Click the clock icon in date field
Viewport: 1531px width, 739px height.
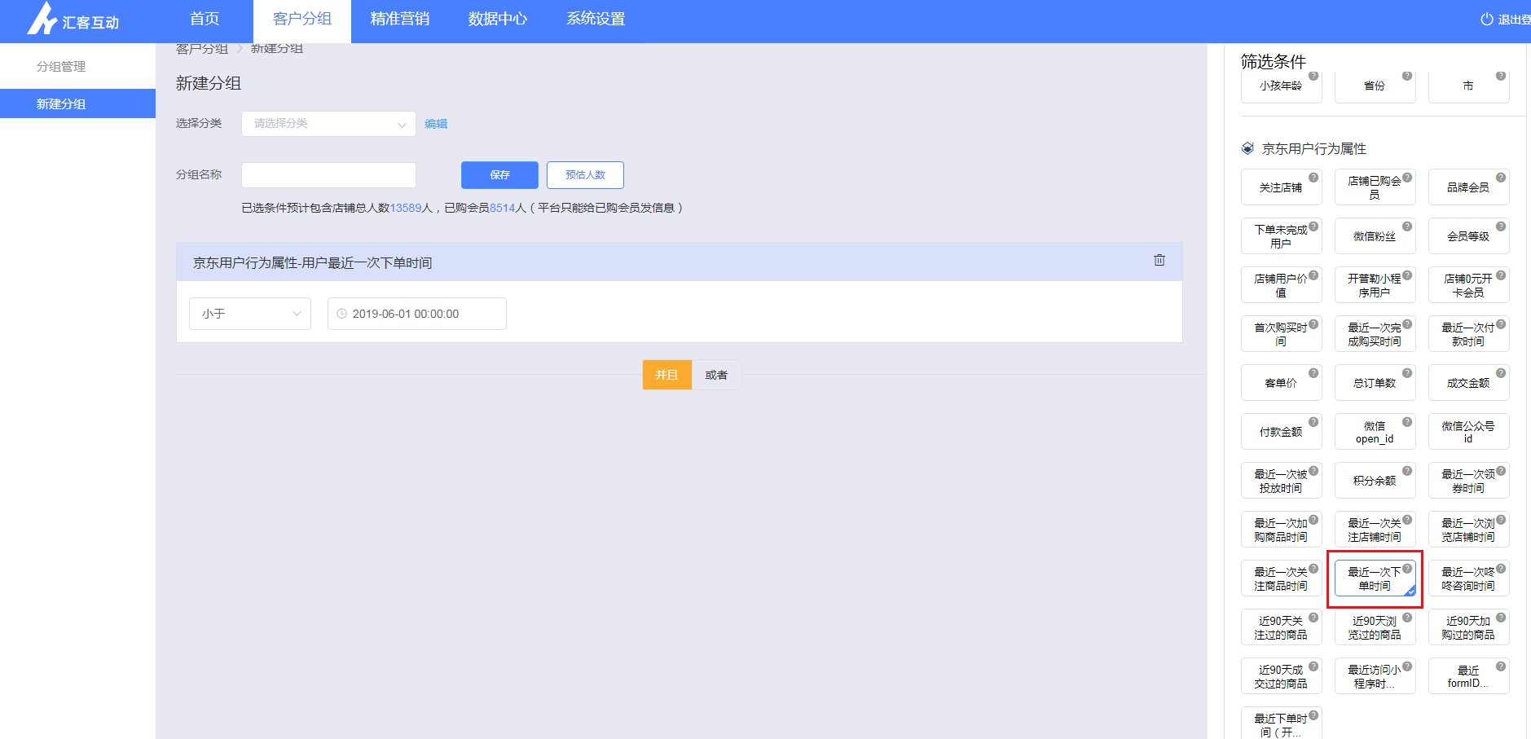click(342, 314)
